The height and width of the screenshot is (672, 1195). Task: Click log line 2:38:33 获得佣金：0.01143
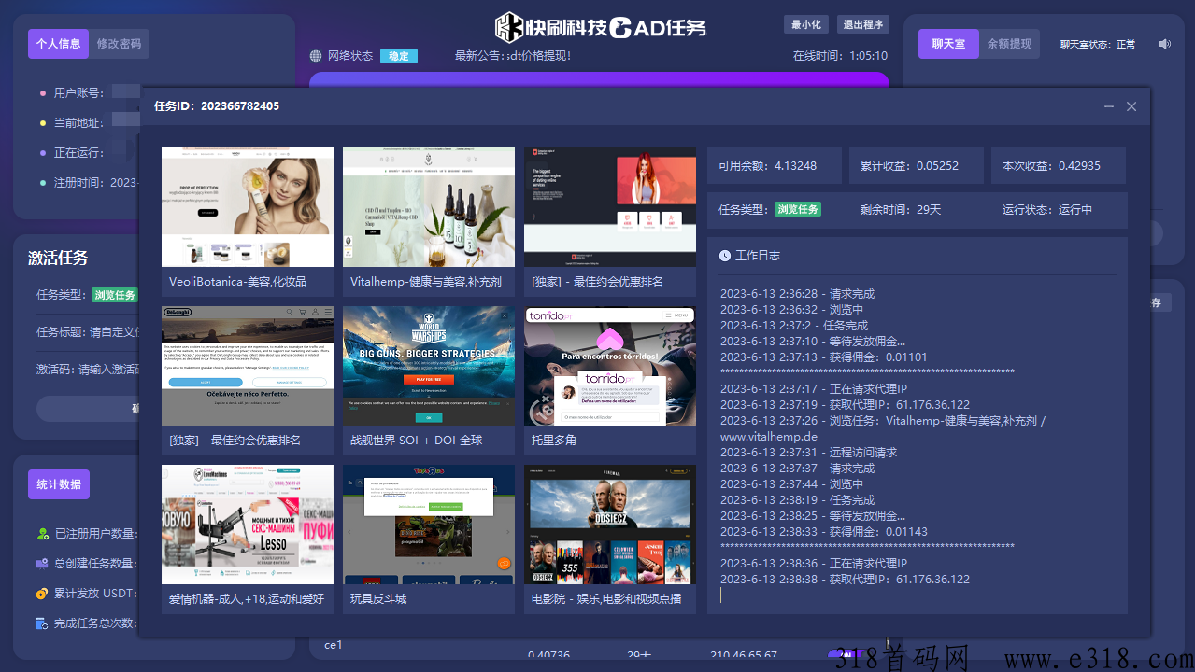(x=823, y=532)
